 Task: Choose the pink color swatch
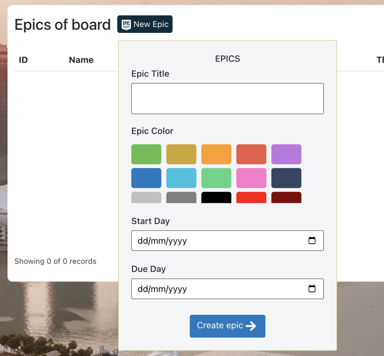click(x=251, y=178)
